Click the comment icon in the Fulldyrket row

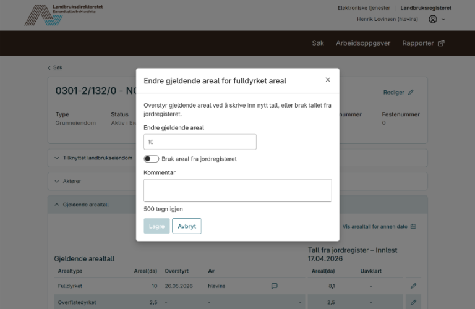point(274,286)
